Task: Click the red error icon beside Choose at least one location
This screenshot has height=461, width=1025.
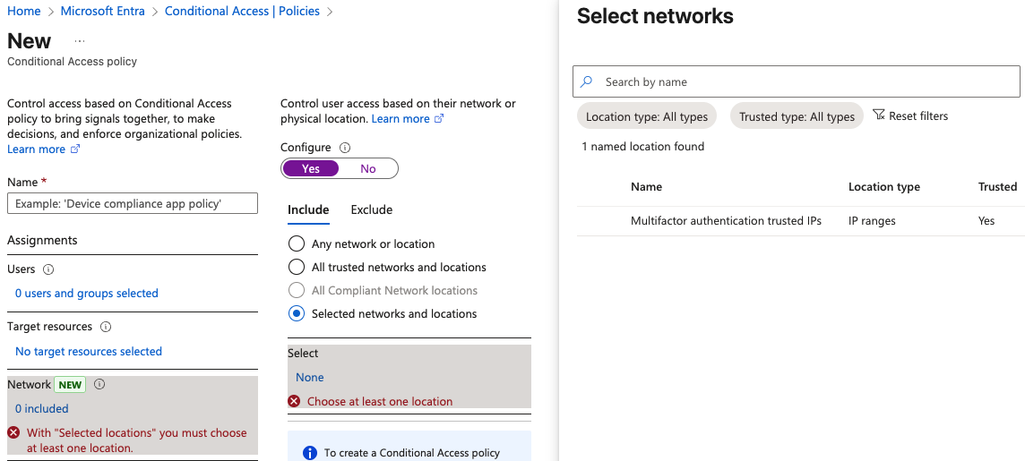Action: 294,401
